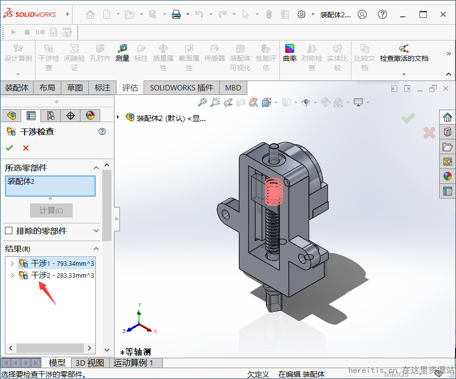This screenshot has height=379, width=456.
Task: Click the Zoom to Fit magnifier icon
Action: tap(202, 102)
